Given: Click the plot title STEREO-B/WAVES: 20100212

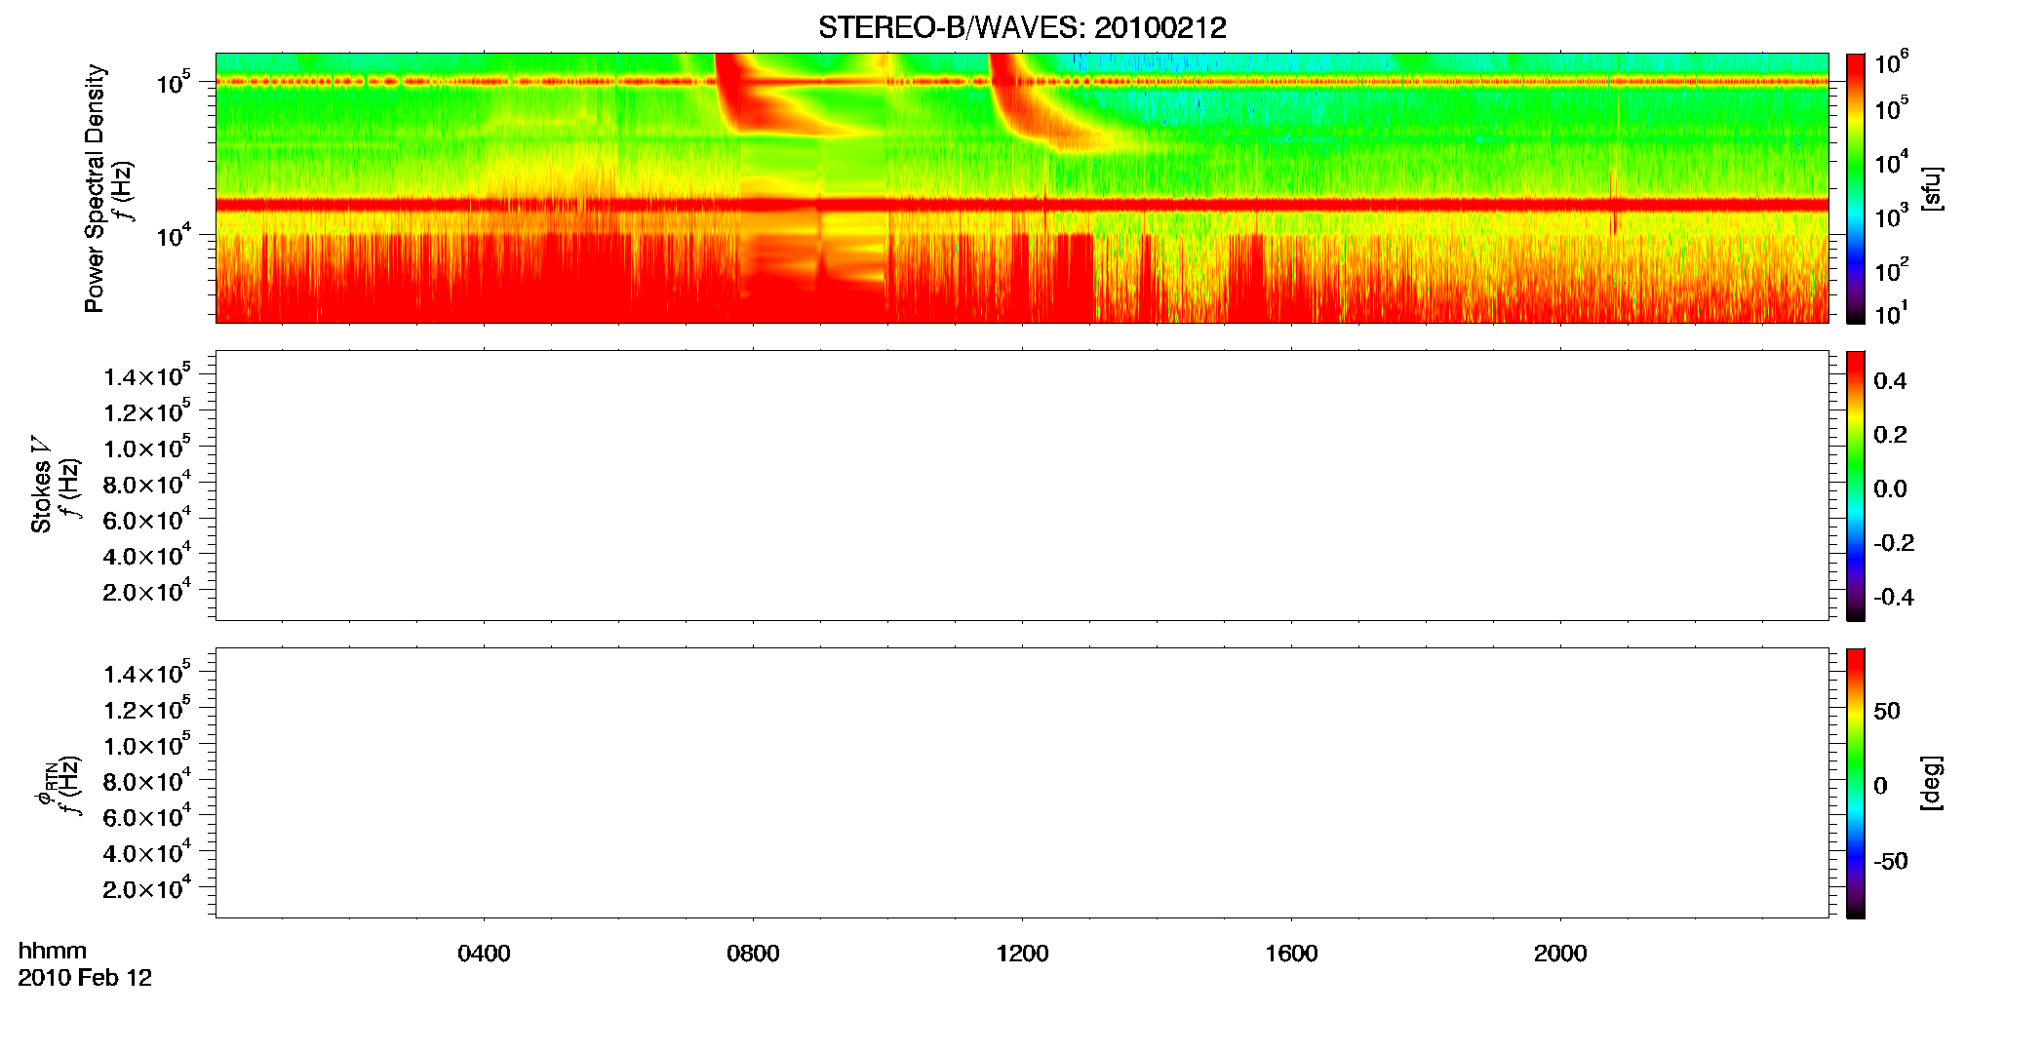Looking at the screenshot, I should [x=1022, y=27].
